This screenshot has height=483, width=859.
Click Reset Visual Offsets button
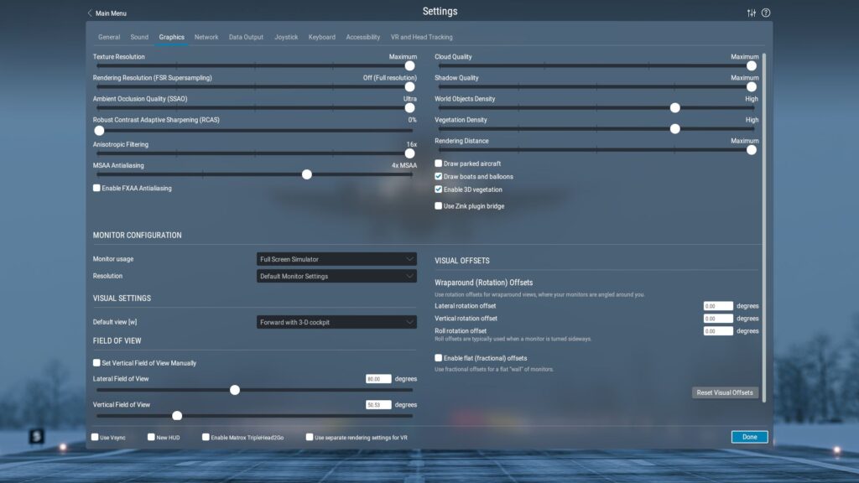725,392
